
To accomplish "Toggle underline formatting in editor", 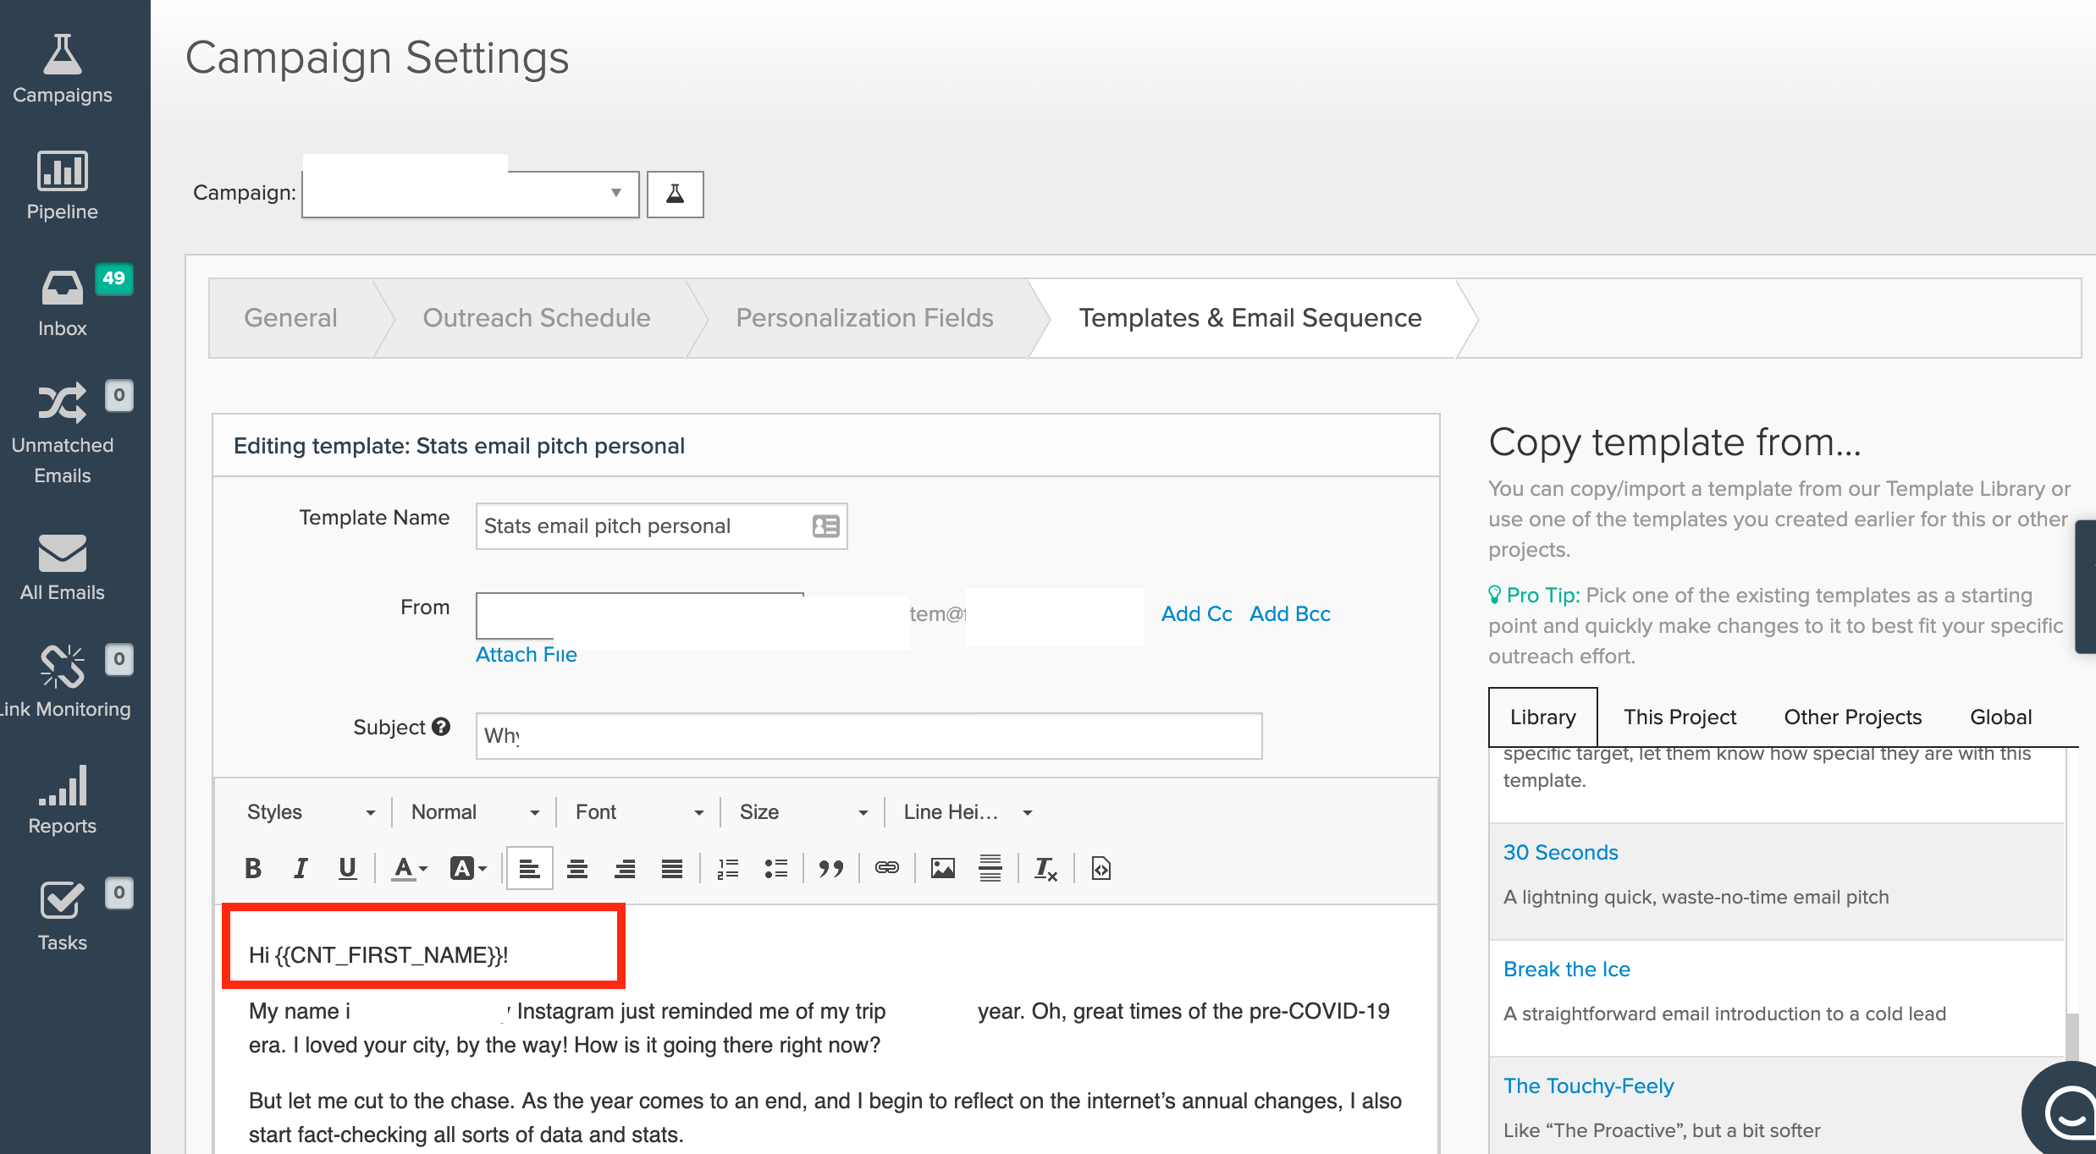I will coord(347,868).
